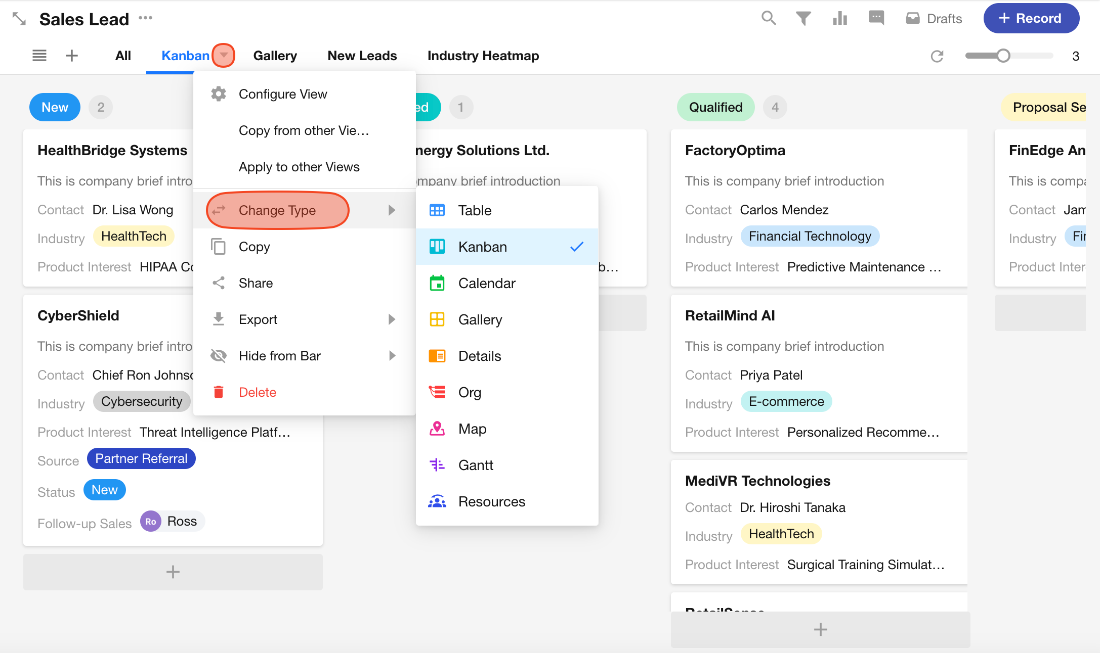Click the card size slider handle
The image size is (1100, 653).
point(1003,56)
